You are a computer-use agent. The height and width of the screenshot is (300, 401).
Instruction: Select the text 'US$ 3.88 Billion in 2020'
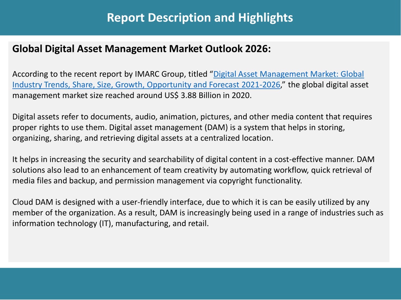tap(207, 95)
